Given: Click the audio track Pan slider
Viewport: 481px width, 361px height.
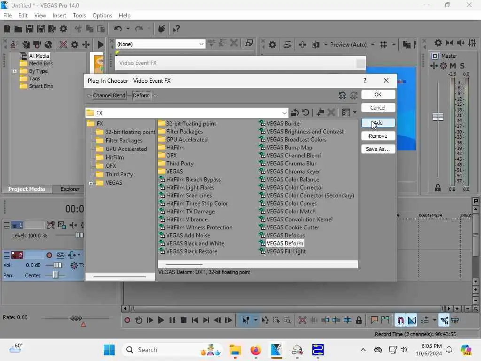Looking at the screenshot, I should (55, 275).
